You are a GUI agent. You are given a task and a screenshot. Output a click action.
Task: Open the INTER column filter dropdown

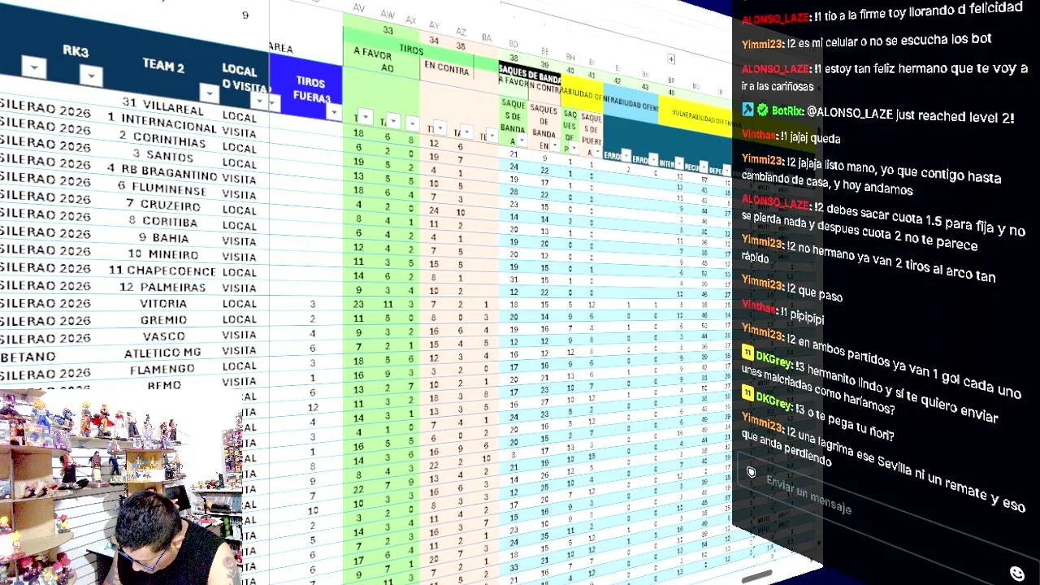tap(678, 164)
